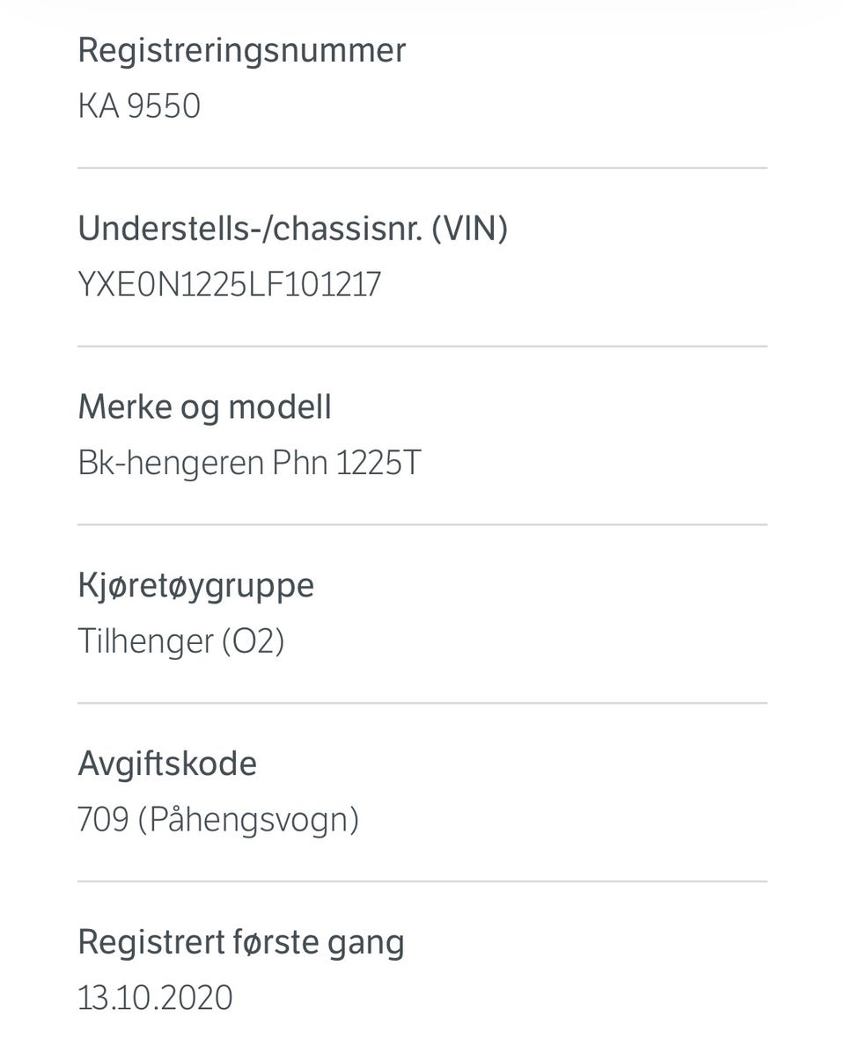Click the Avgiftskode label
845x1053 pixels.
click(167, 764)
